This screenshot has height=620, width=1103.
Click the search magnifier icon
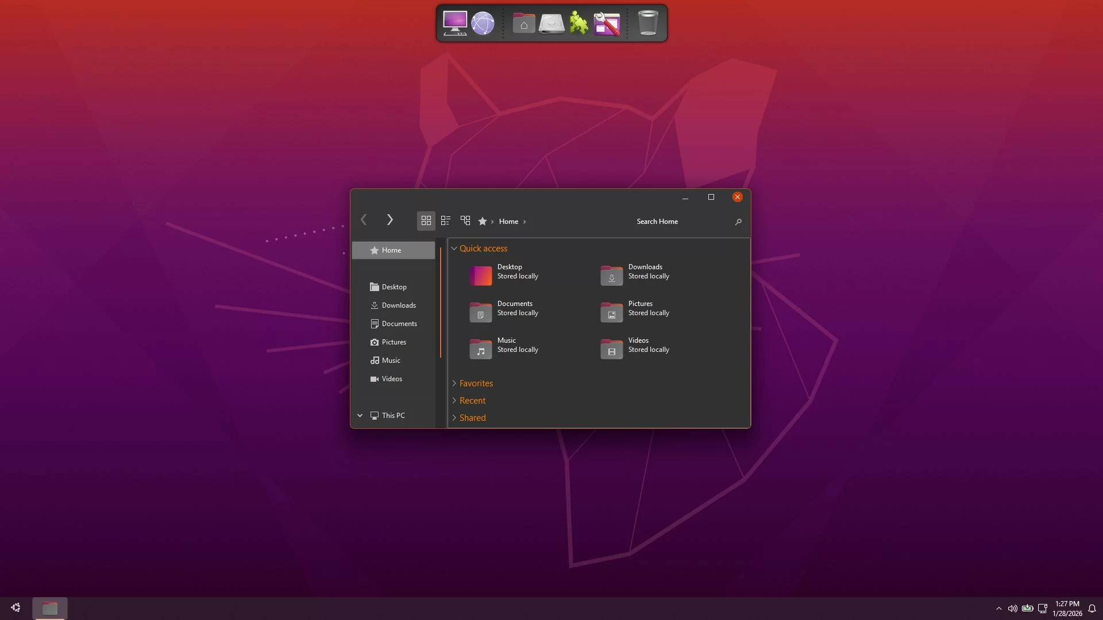(738, 222)
